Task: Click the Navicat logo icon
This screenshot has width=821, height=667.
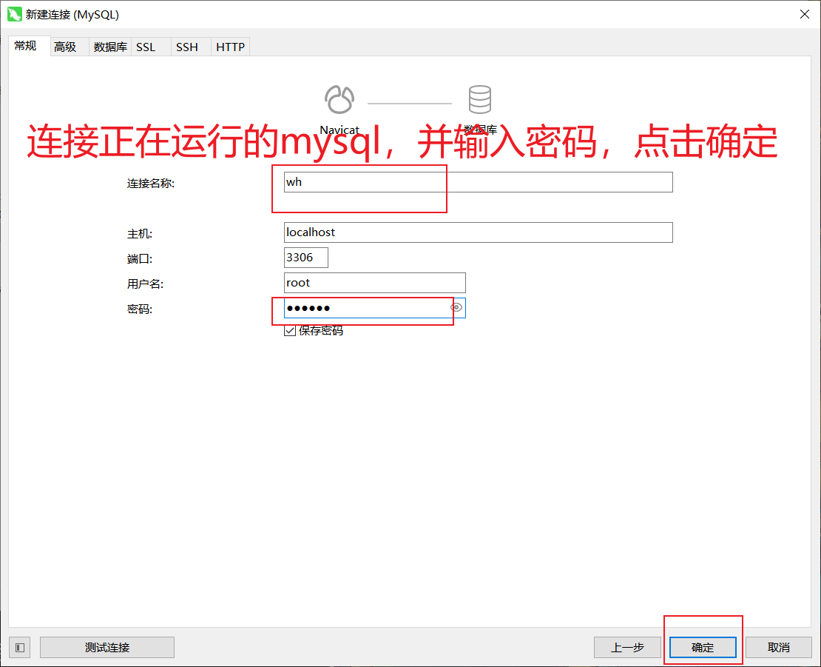Action: pyautogui.click(x=339, y=99)
